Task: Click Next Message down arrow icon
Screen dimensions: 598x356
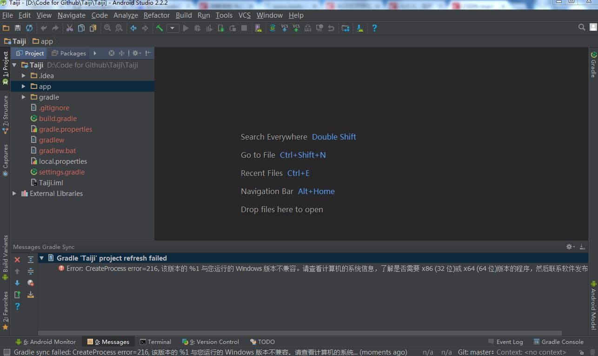Action: tap(17, 283)
